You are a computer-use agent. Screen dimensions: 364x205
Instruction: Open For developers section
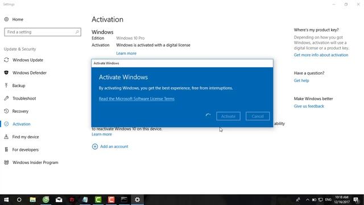pos(26,149)
